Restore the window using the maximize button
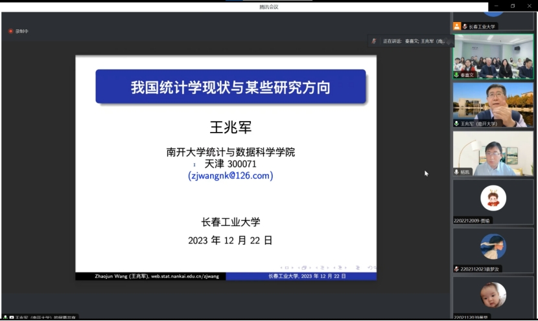The height and width of the screenshot is (321, 538). tap(512, 6)
